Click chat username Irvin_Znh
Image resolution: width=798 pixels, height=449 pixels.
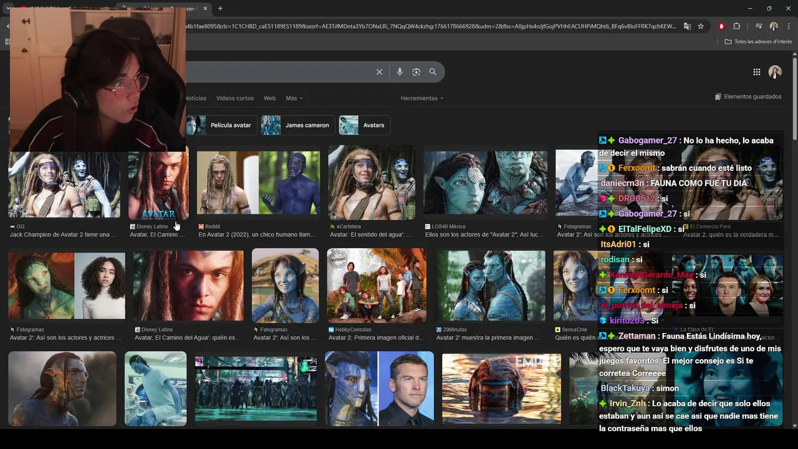click(628, 403)
